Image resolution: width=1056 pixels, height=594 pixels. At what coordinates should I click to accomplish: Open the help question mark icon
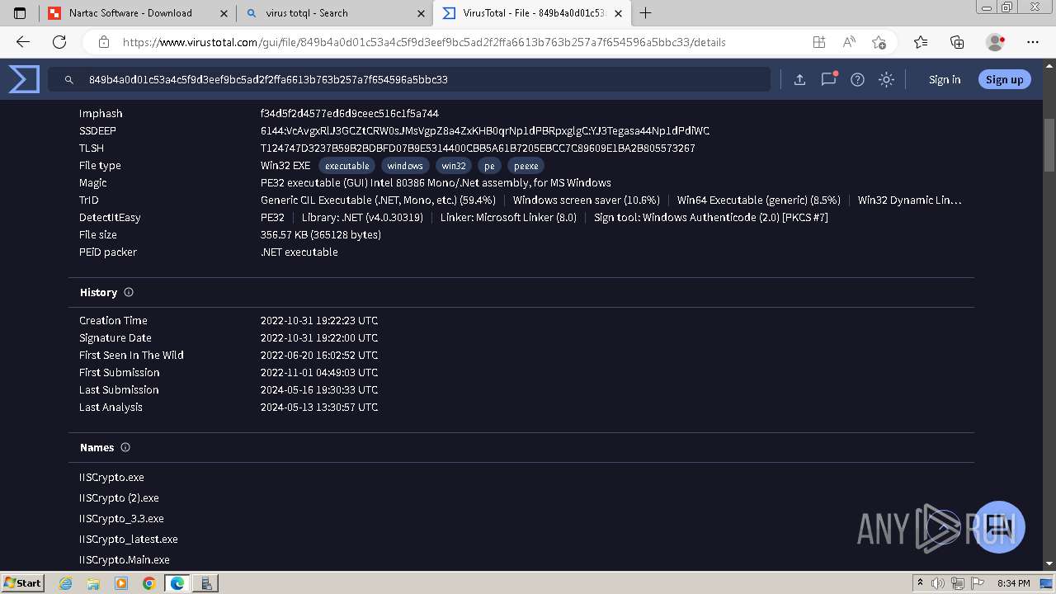(x=857, y=79)
